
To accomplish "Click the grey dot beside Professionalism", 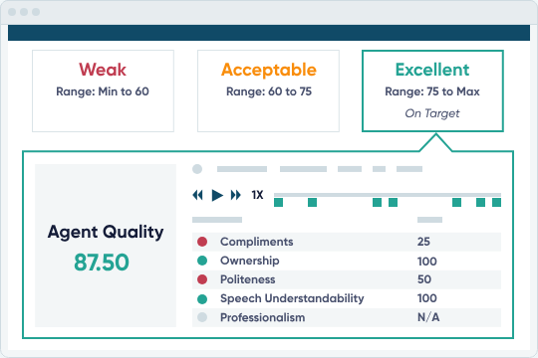I will pyautogui.click(x=202, y=317).
